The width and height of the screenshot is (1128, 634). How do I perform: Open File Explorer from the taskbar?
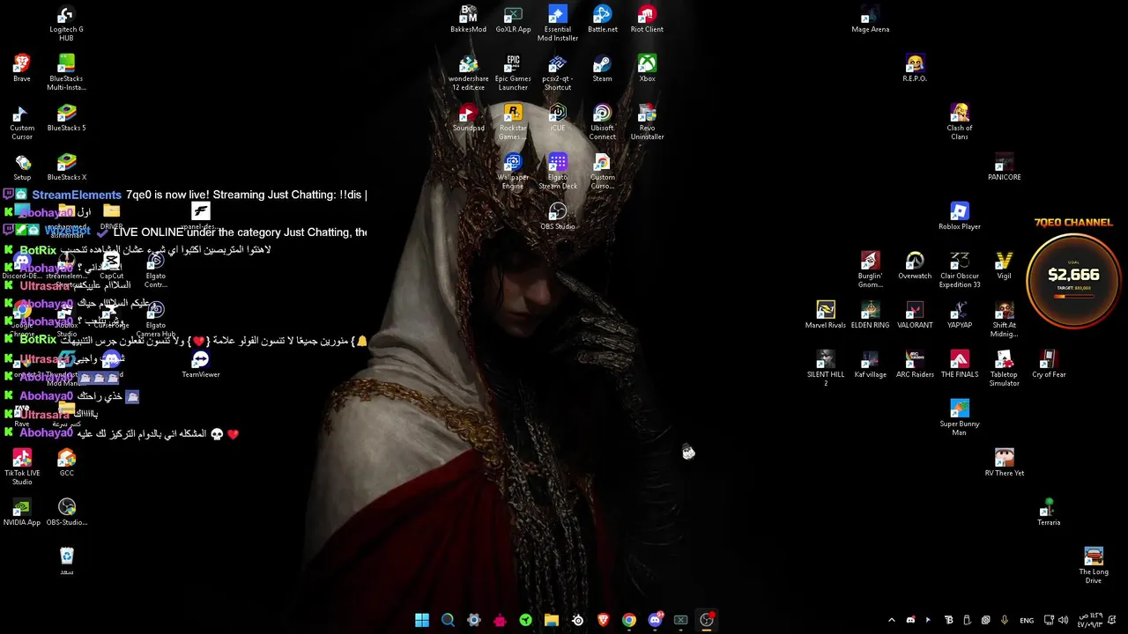click(552, 620)
